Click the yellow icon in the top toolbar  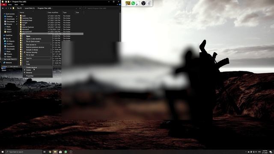point(128,3)
